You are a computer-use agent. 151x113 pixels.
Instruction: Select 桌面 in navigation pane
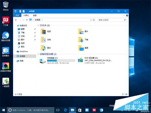click(x=21, y=29)
